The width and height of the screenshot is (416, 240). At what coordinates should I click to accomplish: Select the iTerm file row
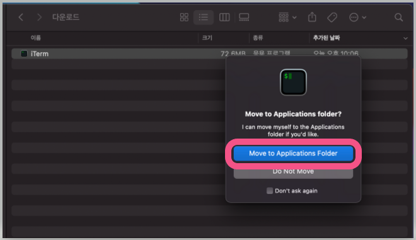pyautogui.click(x=209, y=54)
